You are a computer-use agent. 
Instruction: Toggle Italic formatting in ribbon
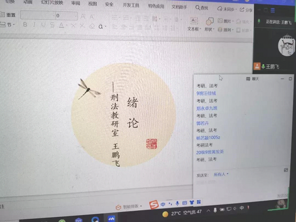(34, 25)
